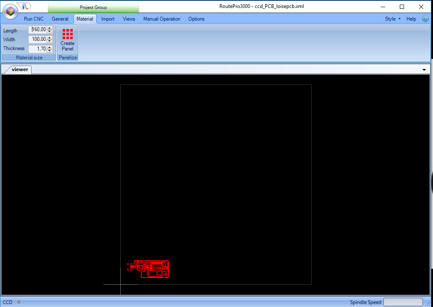Screen dimensions: 433x307
Task: Click the Help menu item
Action: 411,19
